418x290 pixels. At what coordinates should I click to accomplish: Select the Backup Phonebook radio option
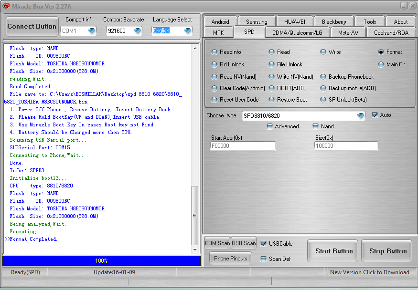click(x=347, y=77)
